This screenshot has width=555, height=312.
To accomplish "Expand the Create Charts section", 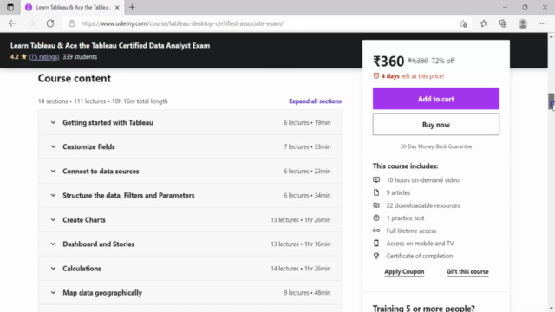I will point(190,219).
